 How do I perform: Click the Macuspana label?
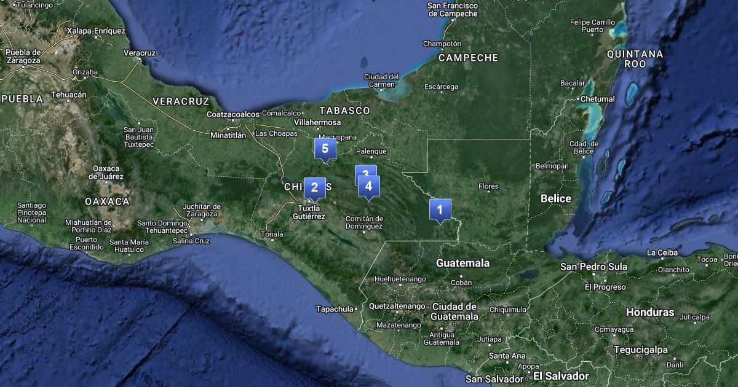[x=336, y=137]
